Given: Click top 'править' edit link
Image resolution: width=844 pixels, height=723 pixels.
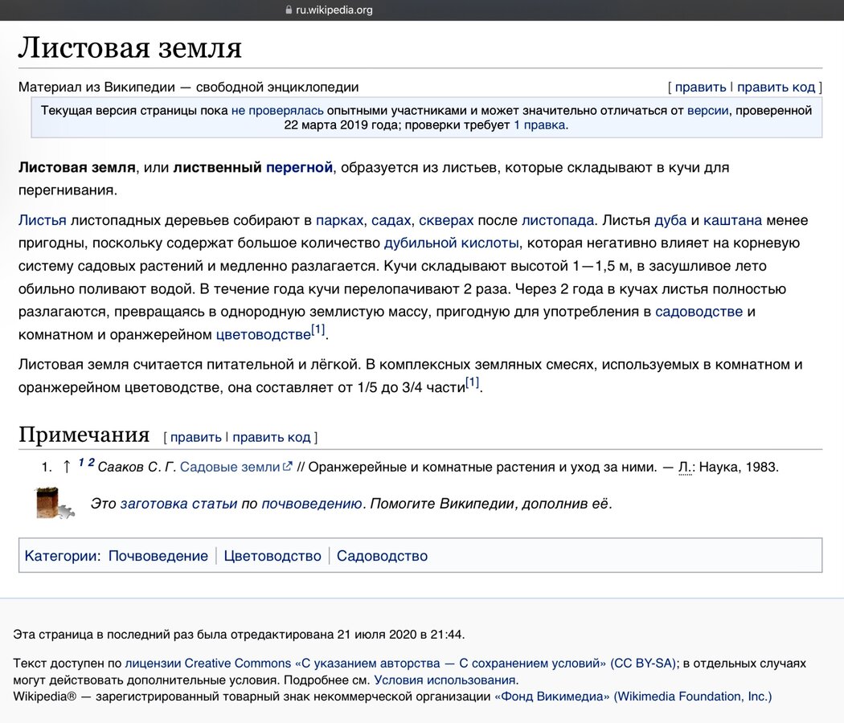Looking at the screenshot, I should coord(700,87).
